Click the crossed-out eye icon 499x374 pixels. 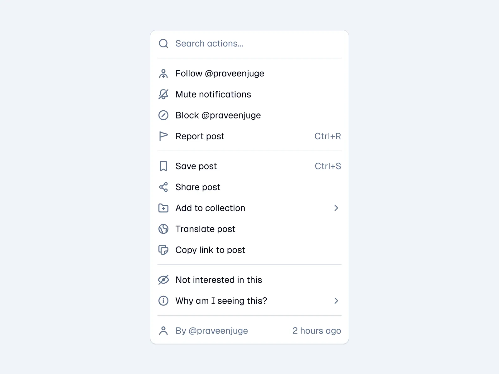tap(163, 280)
